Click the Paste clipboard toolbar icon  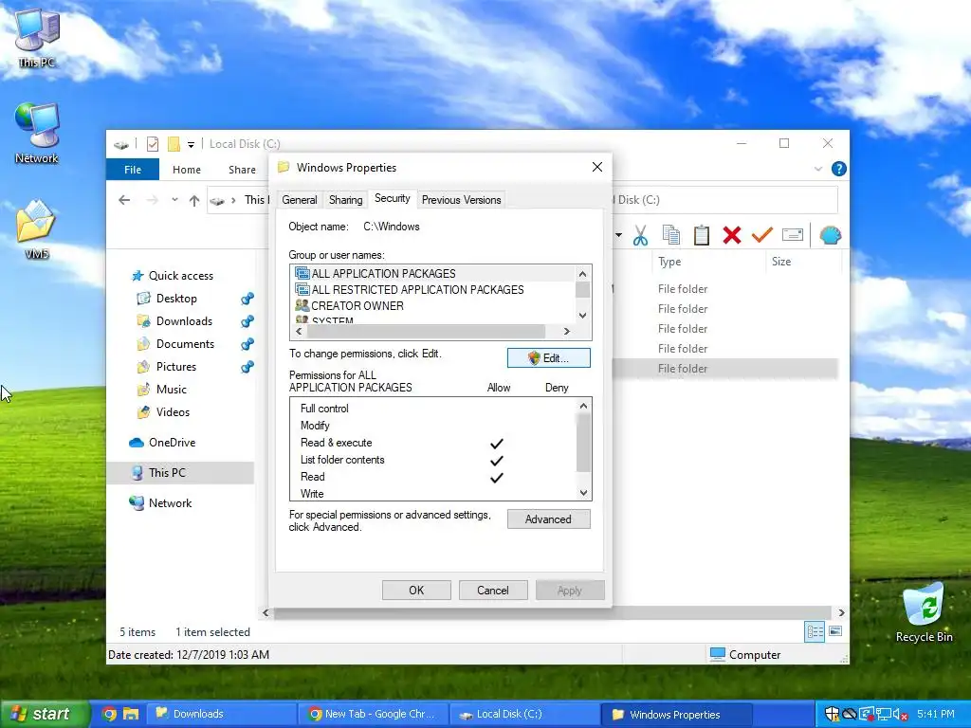[702, 235]
